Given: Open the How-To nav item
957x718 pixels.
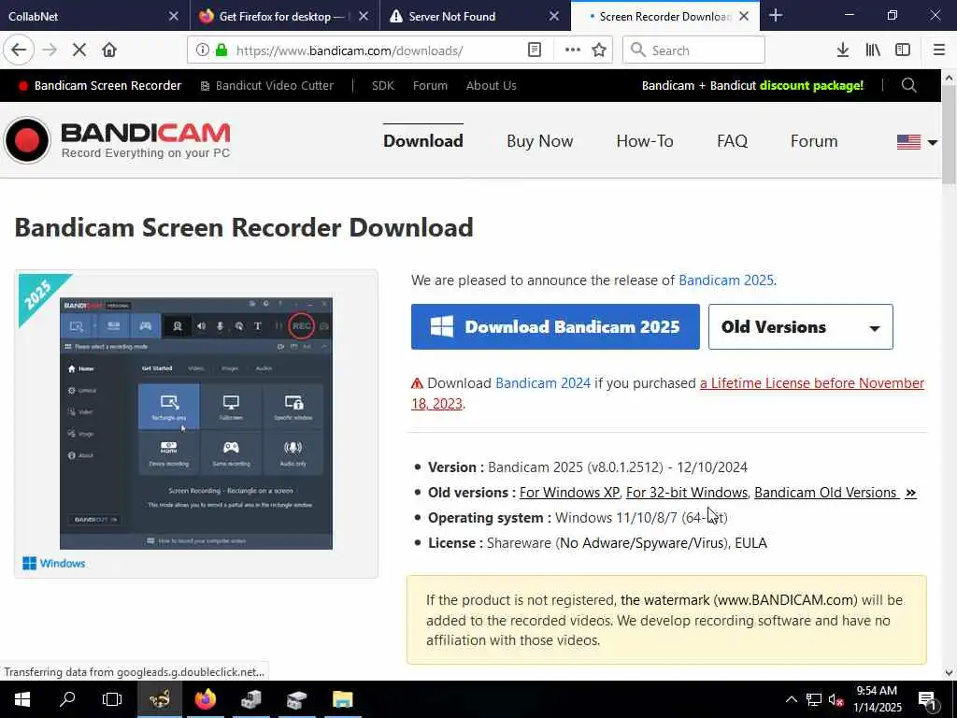Looking at the screenshot, I should click(x=645, y=141).
